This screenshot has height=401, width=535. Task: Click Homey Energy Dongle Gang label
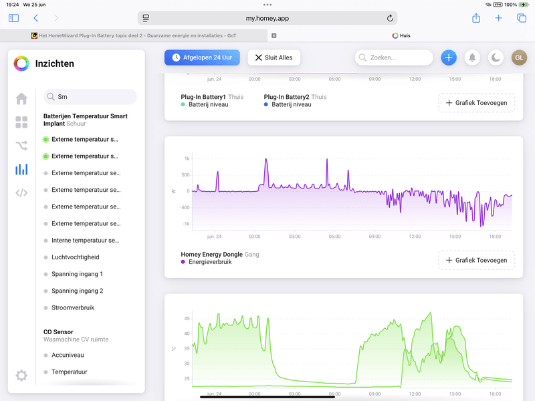tap(220, 255)
